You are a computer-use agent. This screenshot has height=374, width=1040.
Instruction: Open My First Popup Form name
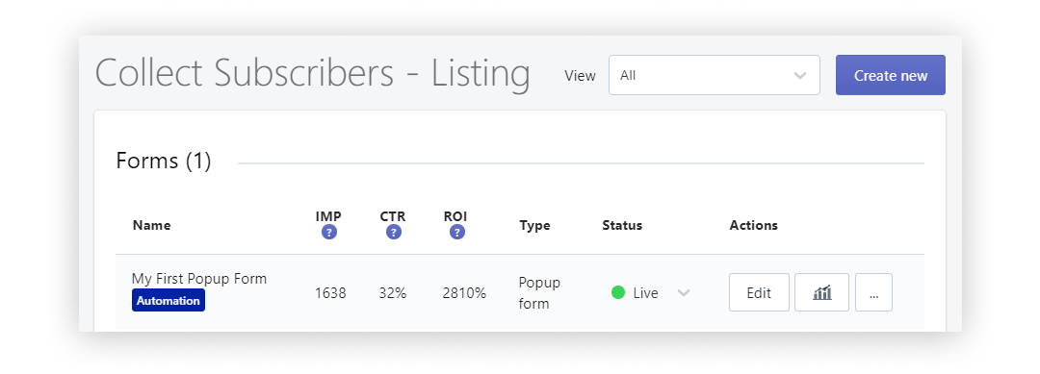[x=199, y=279]
